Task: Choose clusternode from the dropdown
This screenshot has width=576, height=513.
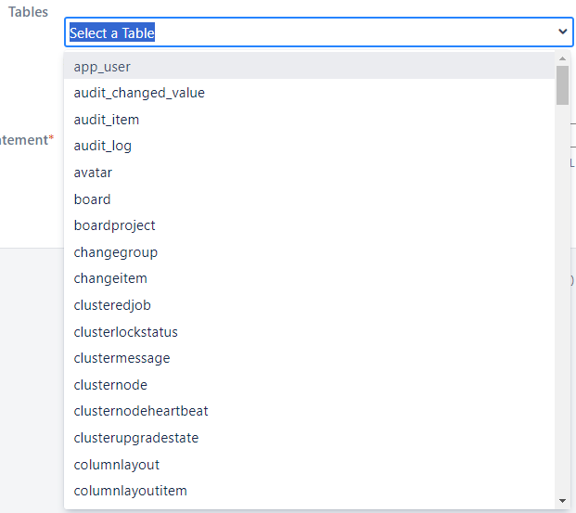Action: pos(110,385)
